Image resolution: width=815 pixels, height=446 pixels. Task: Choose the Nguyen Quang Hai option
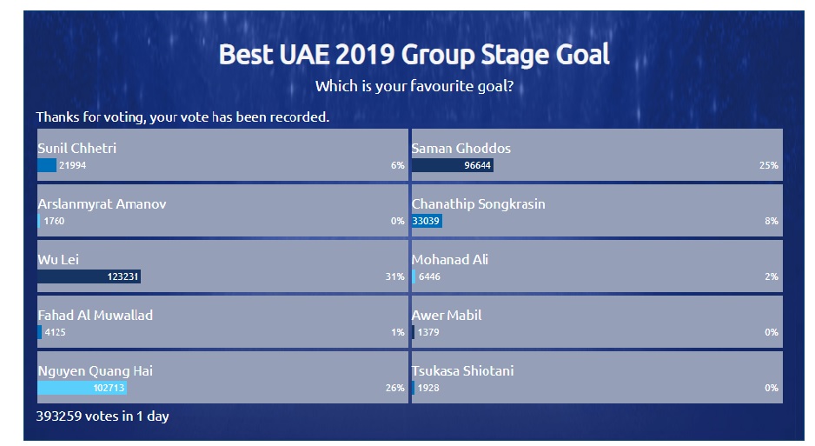coord(222,377)
